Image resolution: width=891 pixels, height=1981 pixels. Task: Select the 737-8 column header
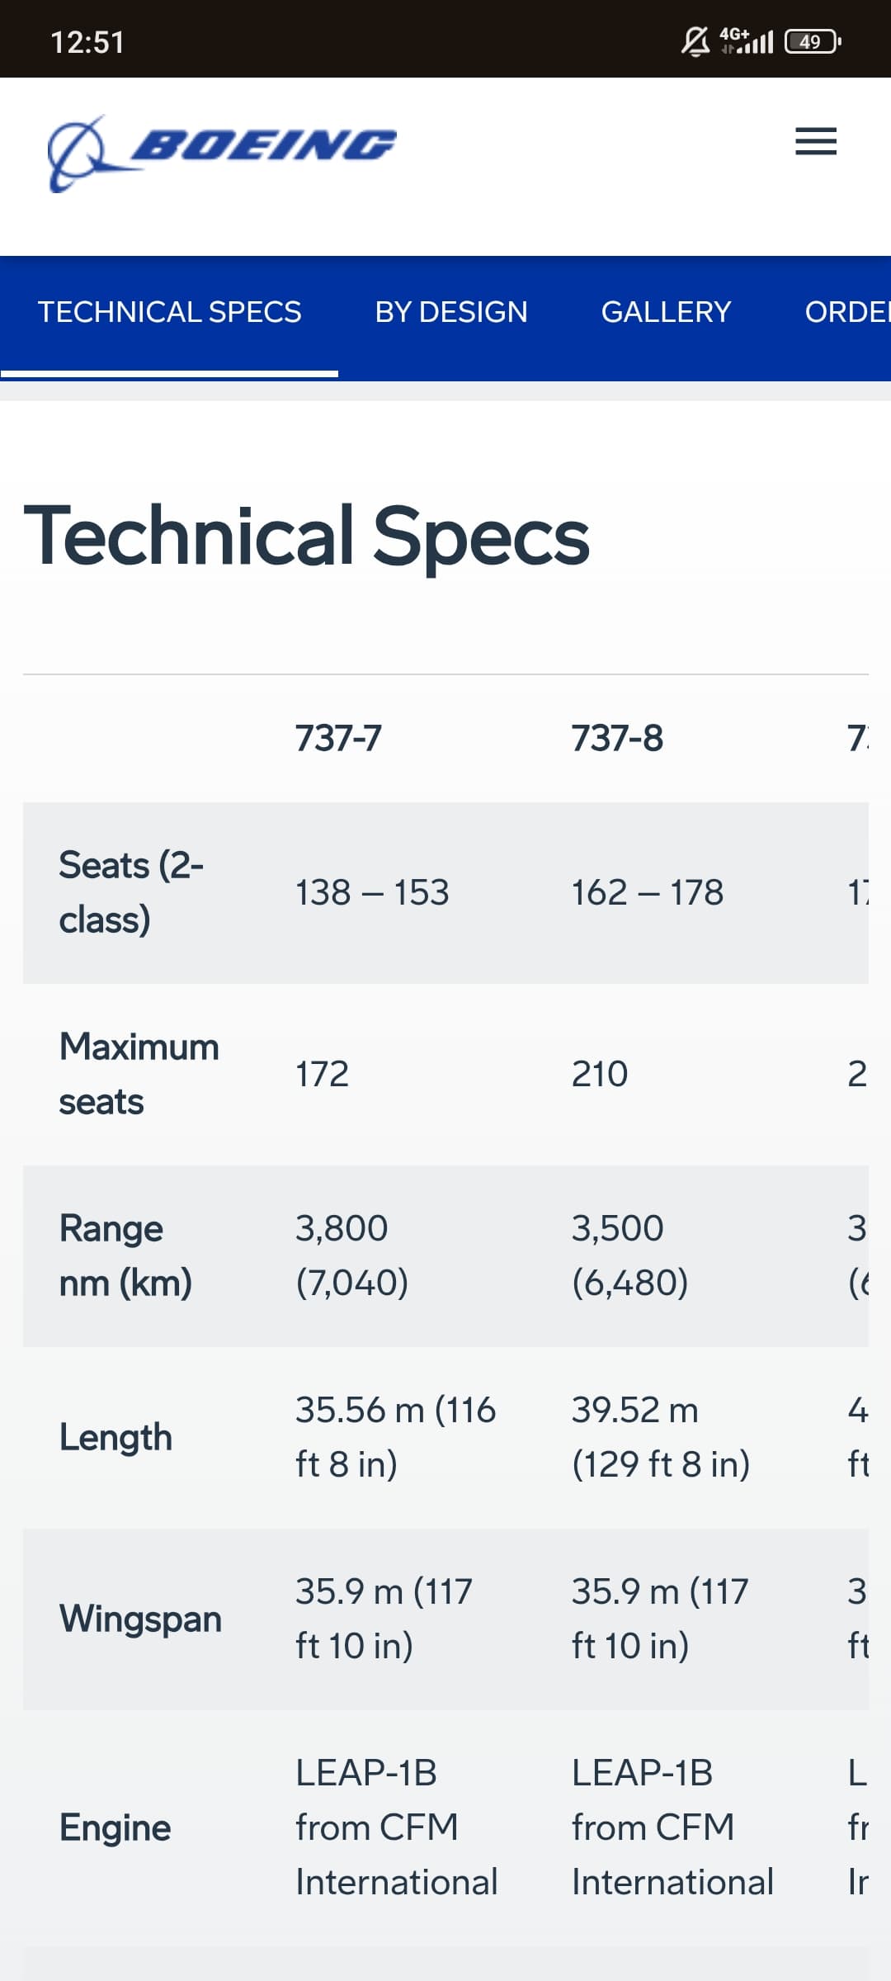pyautogui.click(x=617, y=738)
